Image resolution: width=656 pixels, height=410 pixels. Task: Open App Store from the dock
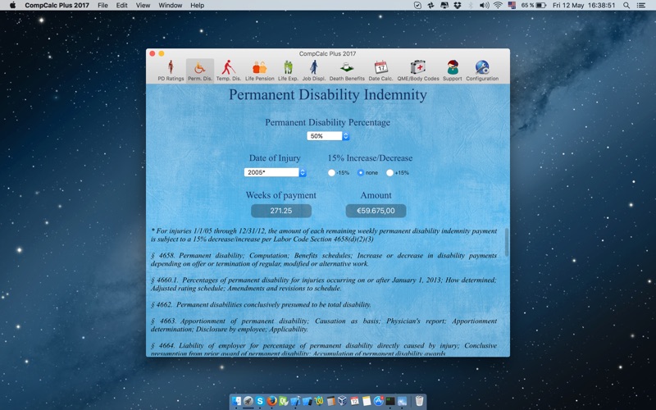[379, 401]
